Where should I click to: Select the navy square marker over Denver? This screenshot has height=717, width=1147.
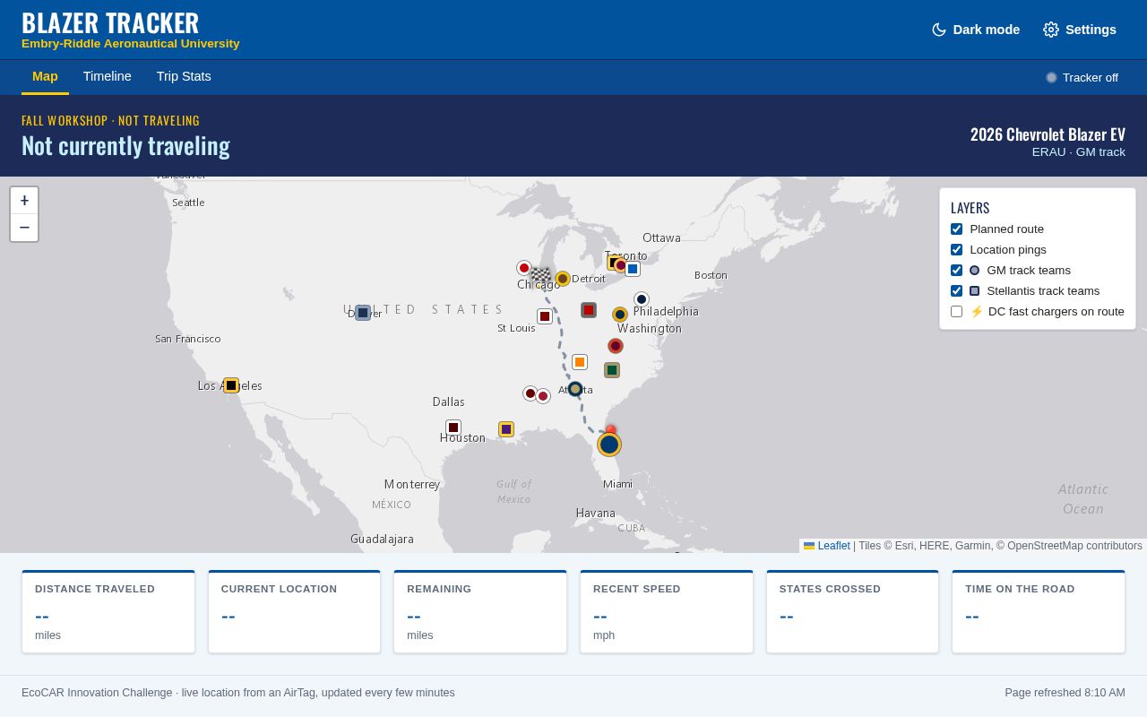click(x=363, y=313)
